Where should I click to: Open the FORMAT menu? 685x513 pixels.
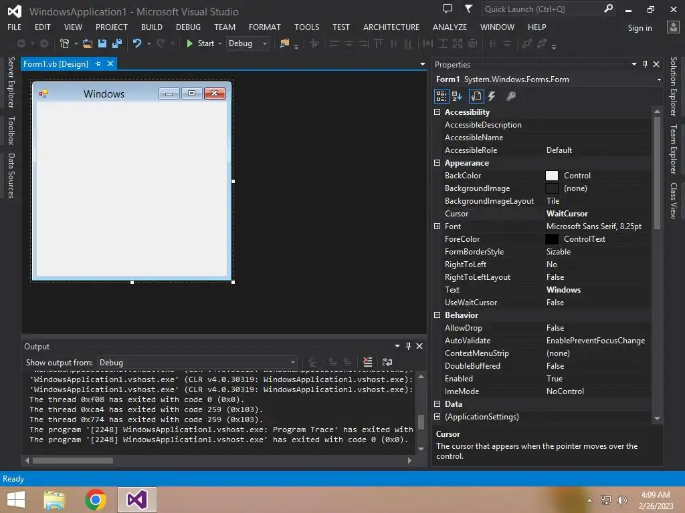point(265,27)
